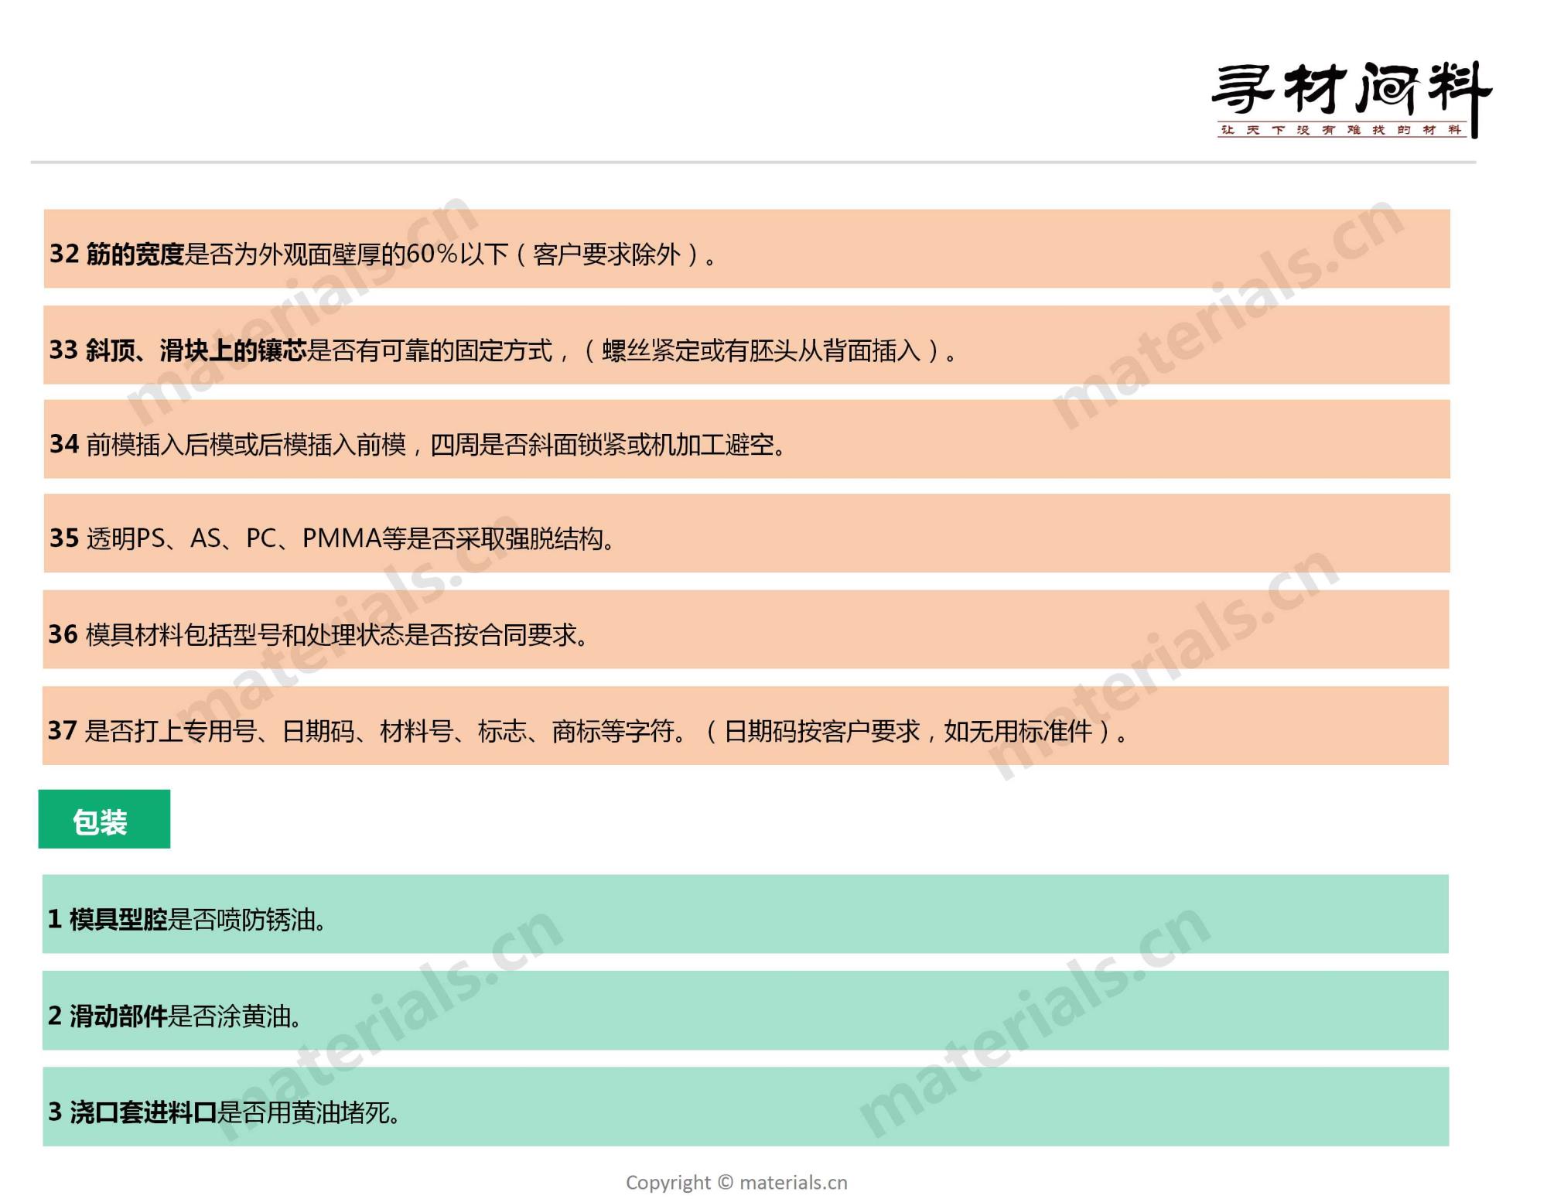Click the bold text 滑动部件
Screen dimensions: 1547x1199
(x=118, y=1016)
